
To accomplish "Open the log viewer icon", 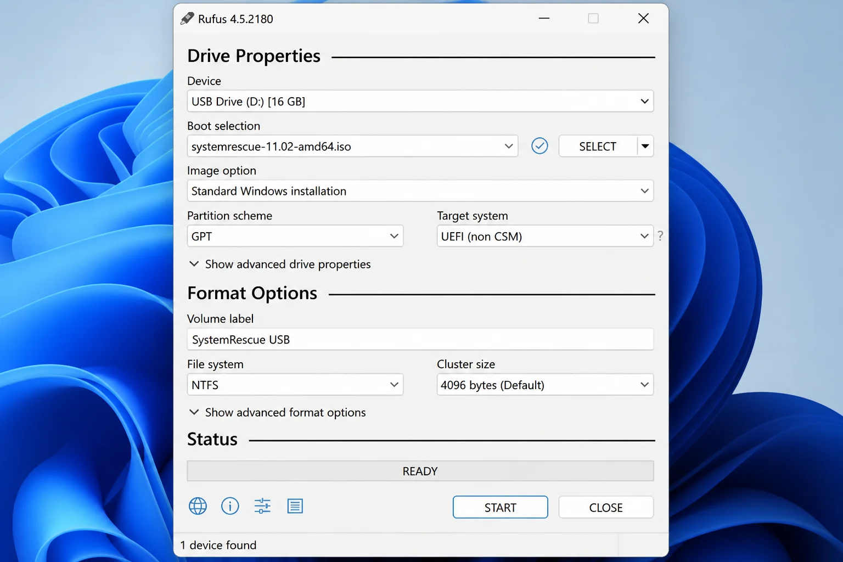I will click(x=295, y=506).
